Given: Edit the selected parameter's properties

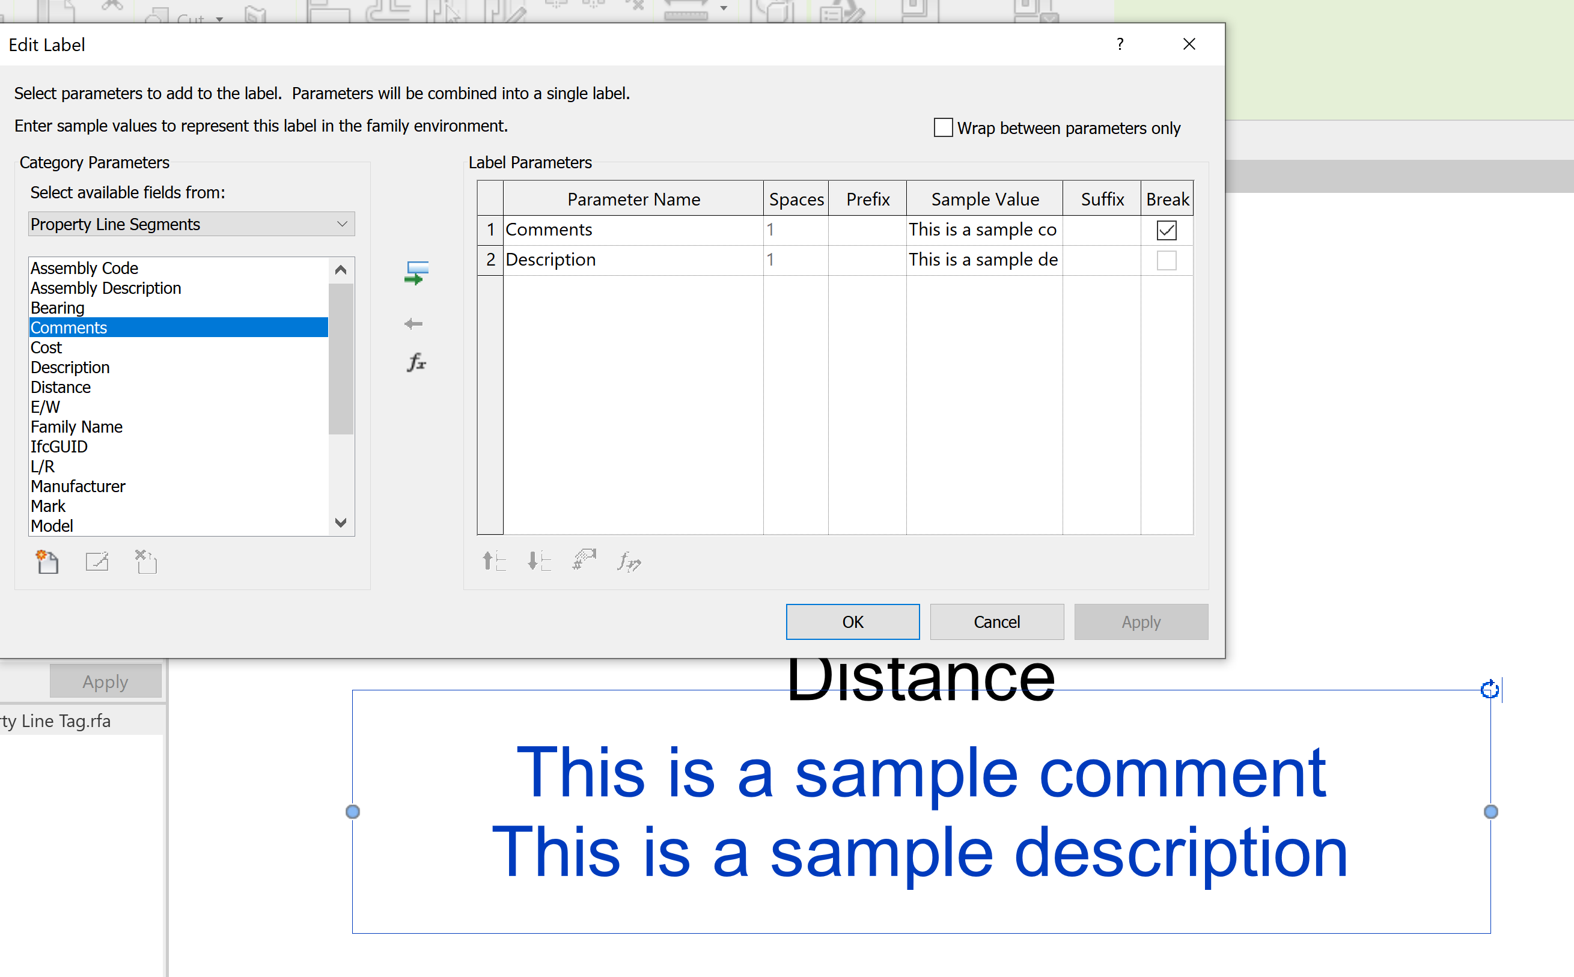Looking at the screenshot, I should coord(96,562).
